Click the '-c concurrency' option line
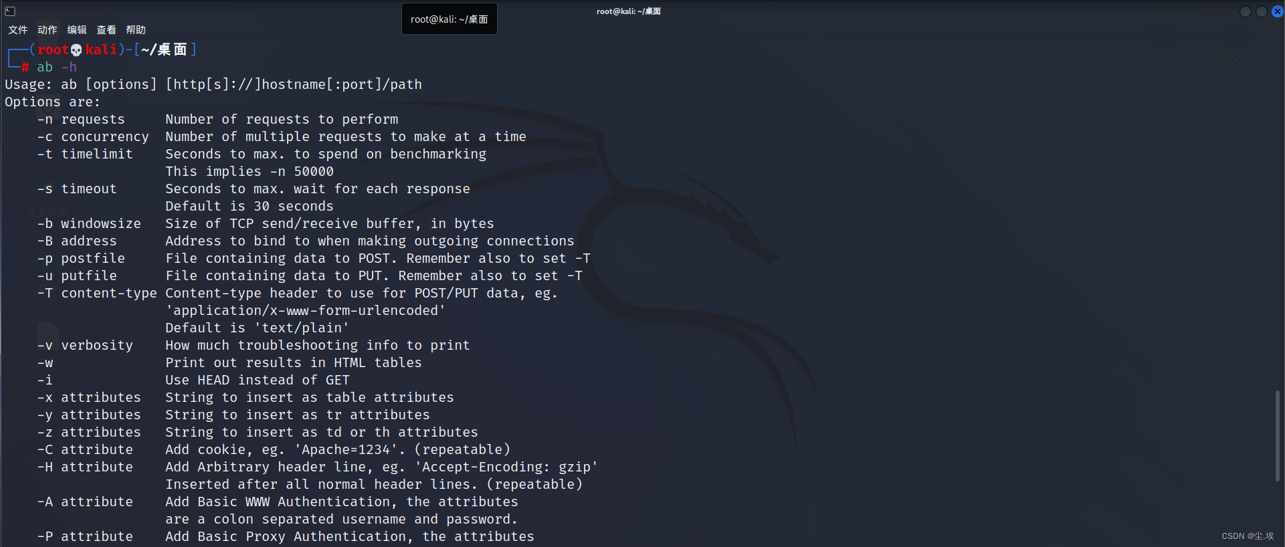1285x547 pixels. pos(282,136)
